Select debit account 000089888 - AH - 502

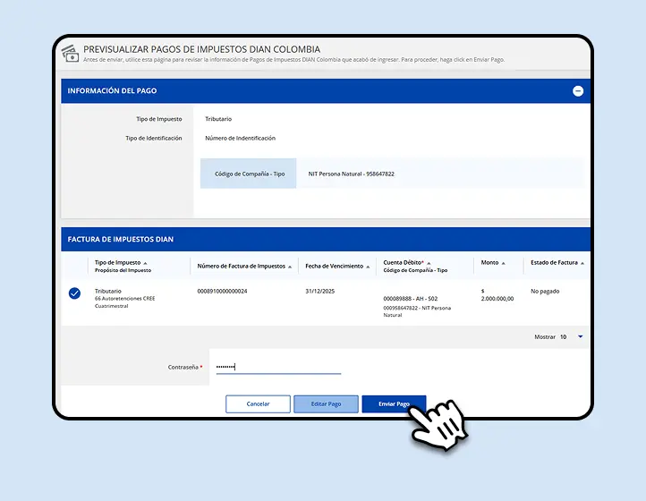click(x=411, y=298)
